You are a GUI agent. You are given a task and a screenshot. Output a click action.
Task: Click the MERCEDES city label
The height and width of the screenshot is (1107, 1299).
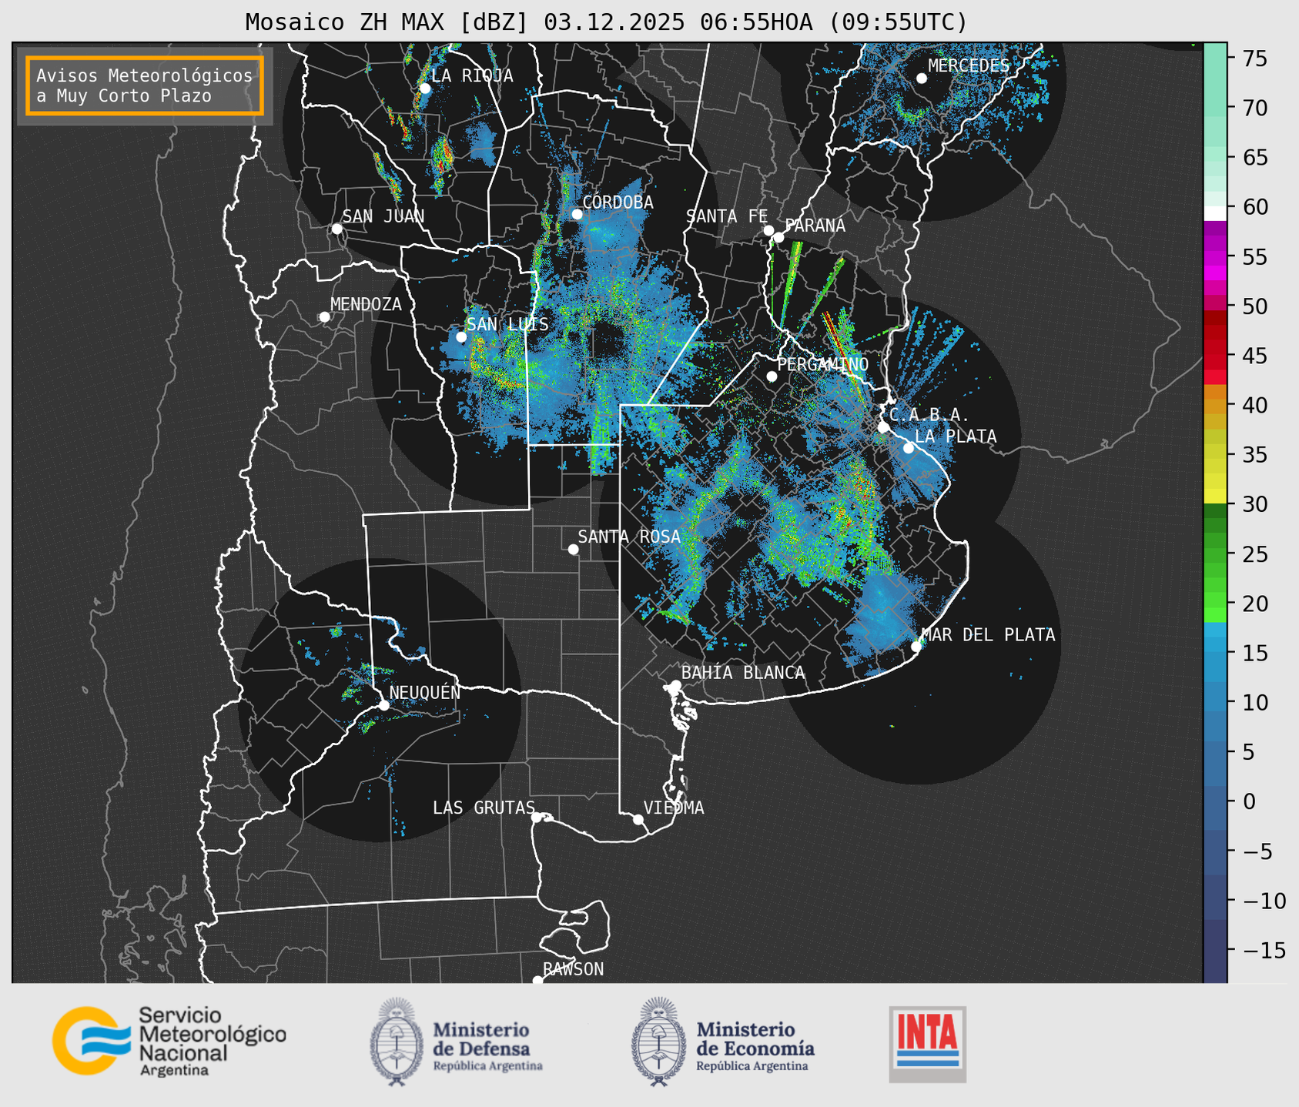(969, 66)
